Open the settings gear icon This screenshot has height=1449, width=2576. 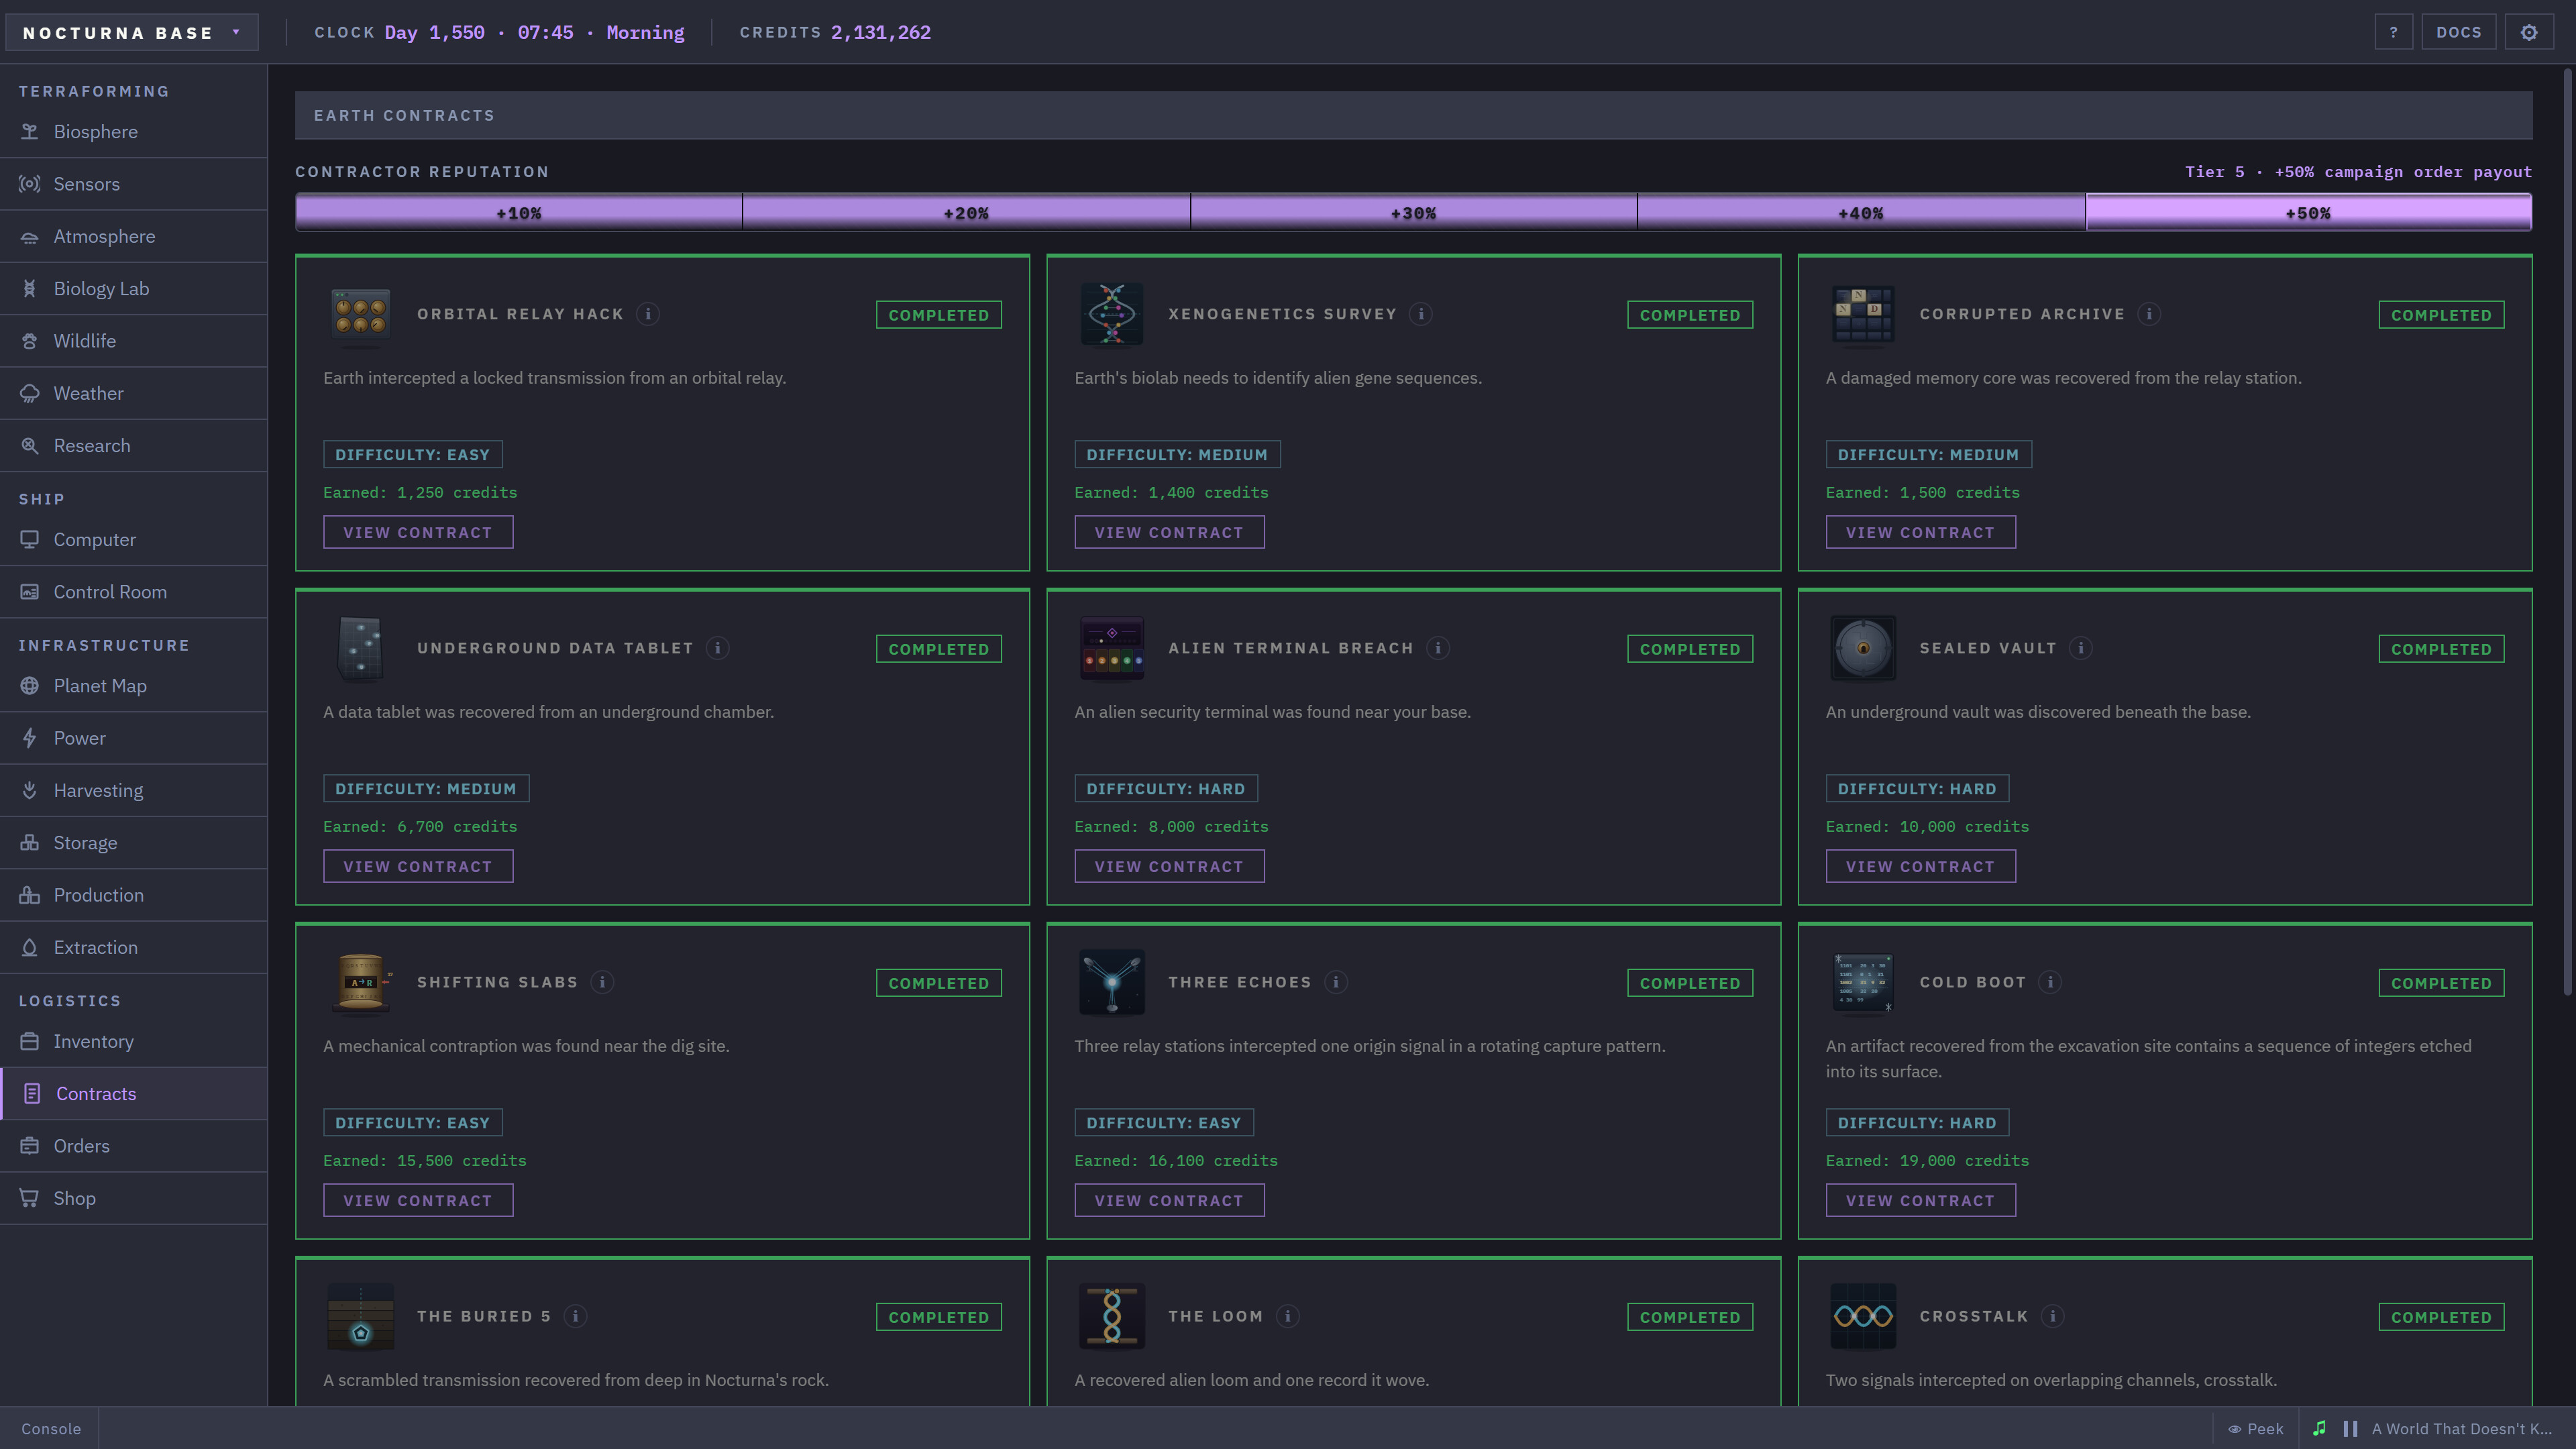click(2528, 32)
